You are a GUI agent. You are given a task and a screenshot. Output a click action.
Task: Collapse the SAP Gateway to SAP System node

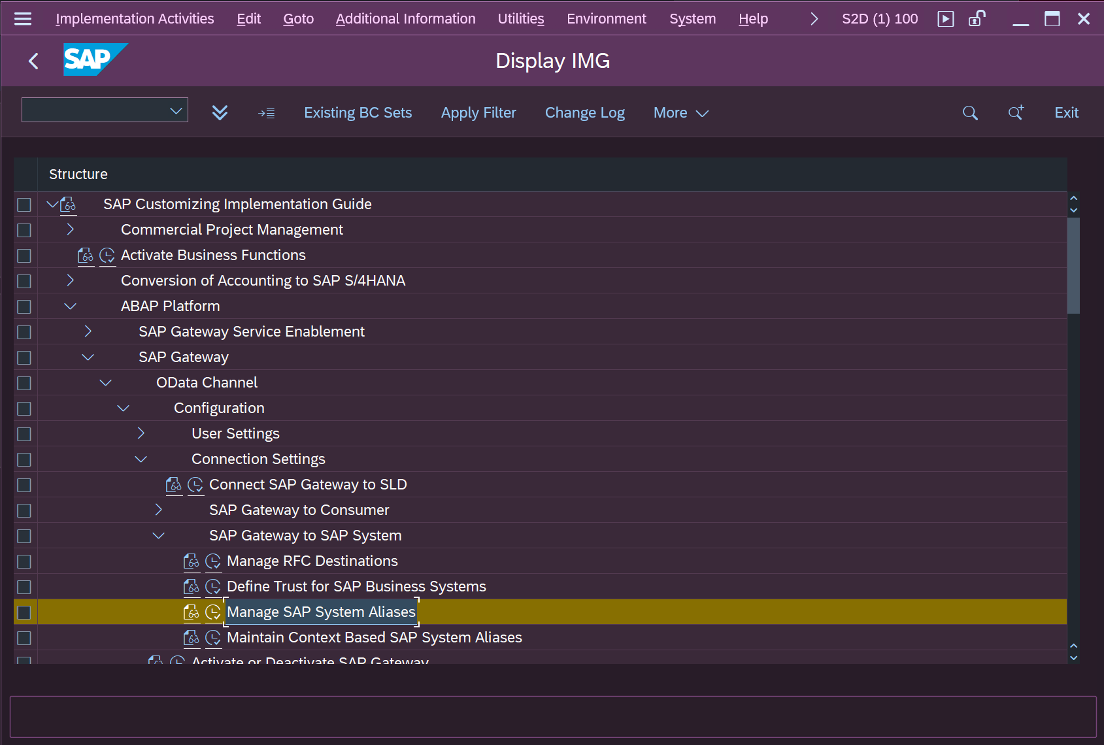coord(158,536)
